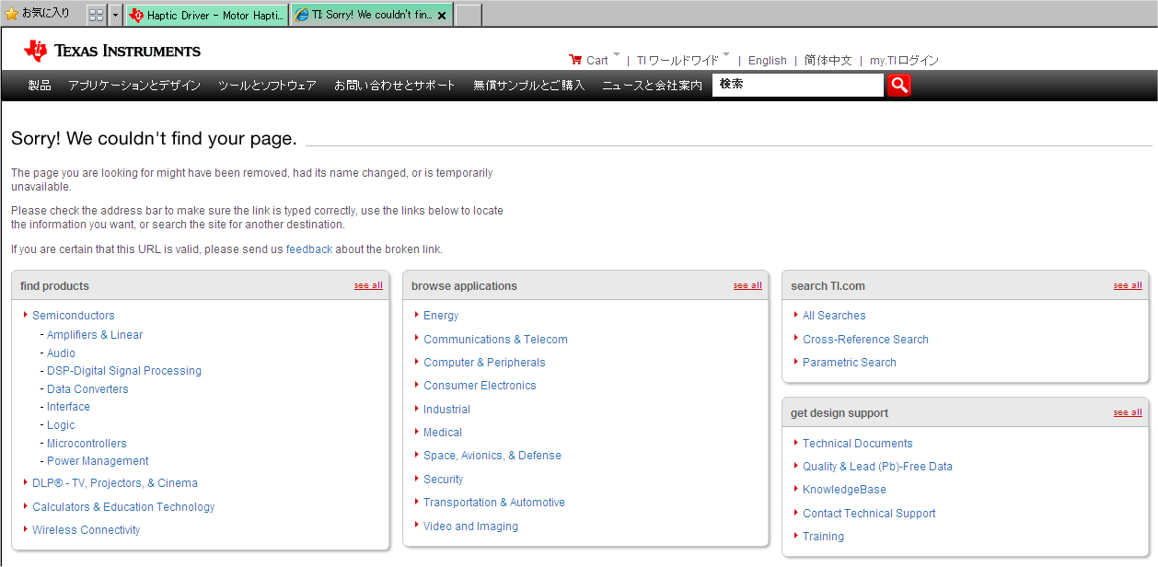Open the tab list dropdown arrow
The width and height of the screenshot is (1158, 567).
115,15
